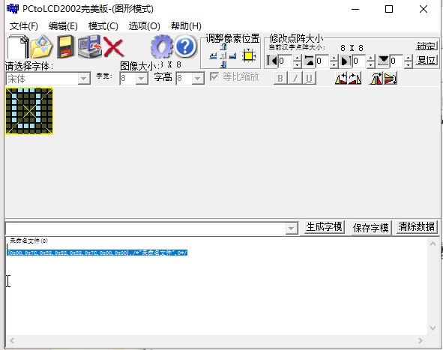
Task: Toggle the 等比缩放 checkbox
Action: [214, 76]
